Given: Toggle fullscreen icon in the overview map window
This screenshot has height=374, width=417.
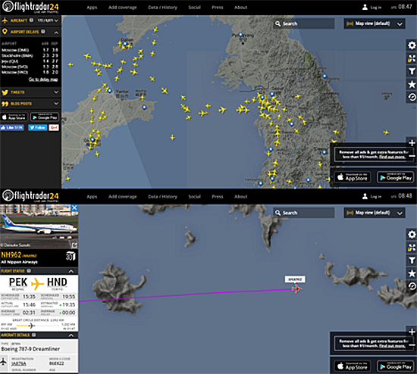Looking at the screenshot, I should pyautogui.click(x=412, y=58).
